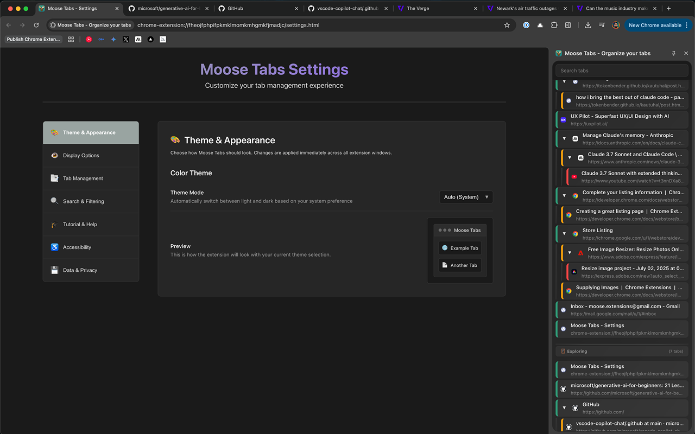Collapse the Claude 3.7 Sonnet and Claude Code item
This screenshot has height=434, width=695.
(570, 158)
